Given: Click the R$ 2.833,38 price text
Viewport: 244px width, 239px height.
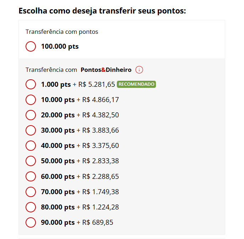Looking at the screenshot, I should tap(101, 161).
